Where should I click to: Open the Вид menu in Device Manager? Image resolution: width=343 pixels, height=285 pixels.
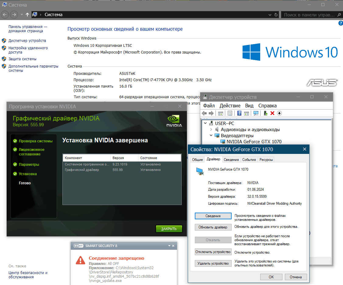pos(249,106)
